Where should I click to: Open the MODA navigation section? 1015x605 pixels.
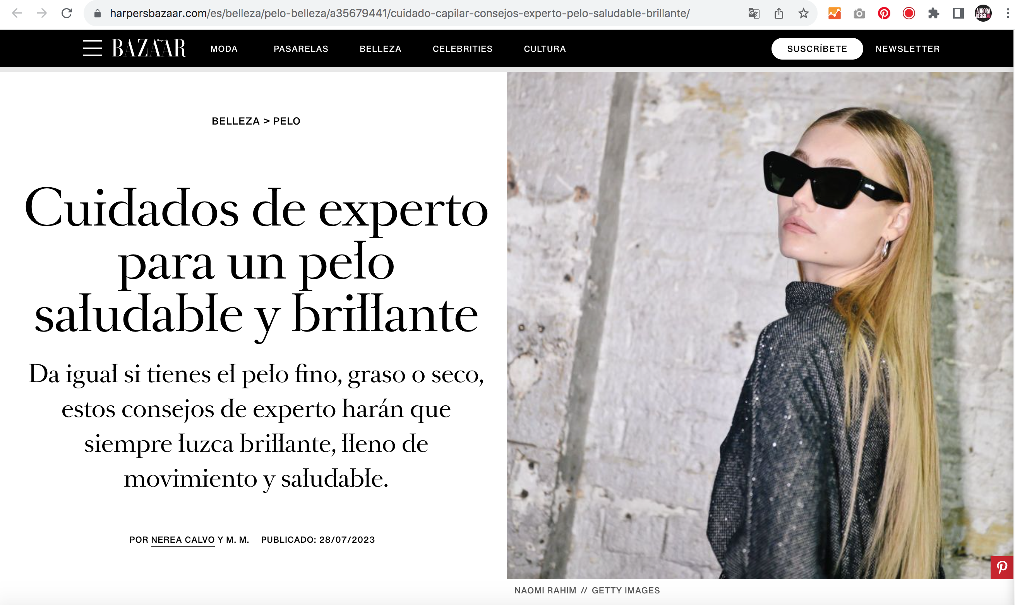224,49
